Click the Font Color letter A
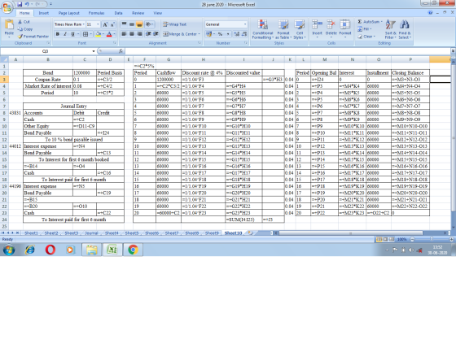 [109, 34]
